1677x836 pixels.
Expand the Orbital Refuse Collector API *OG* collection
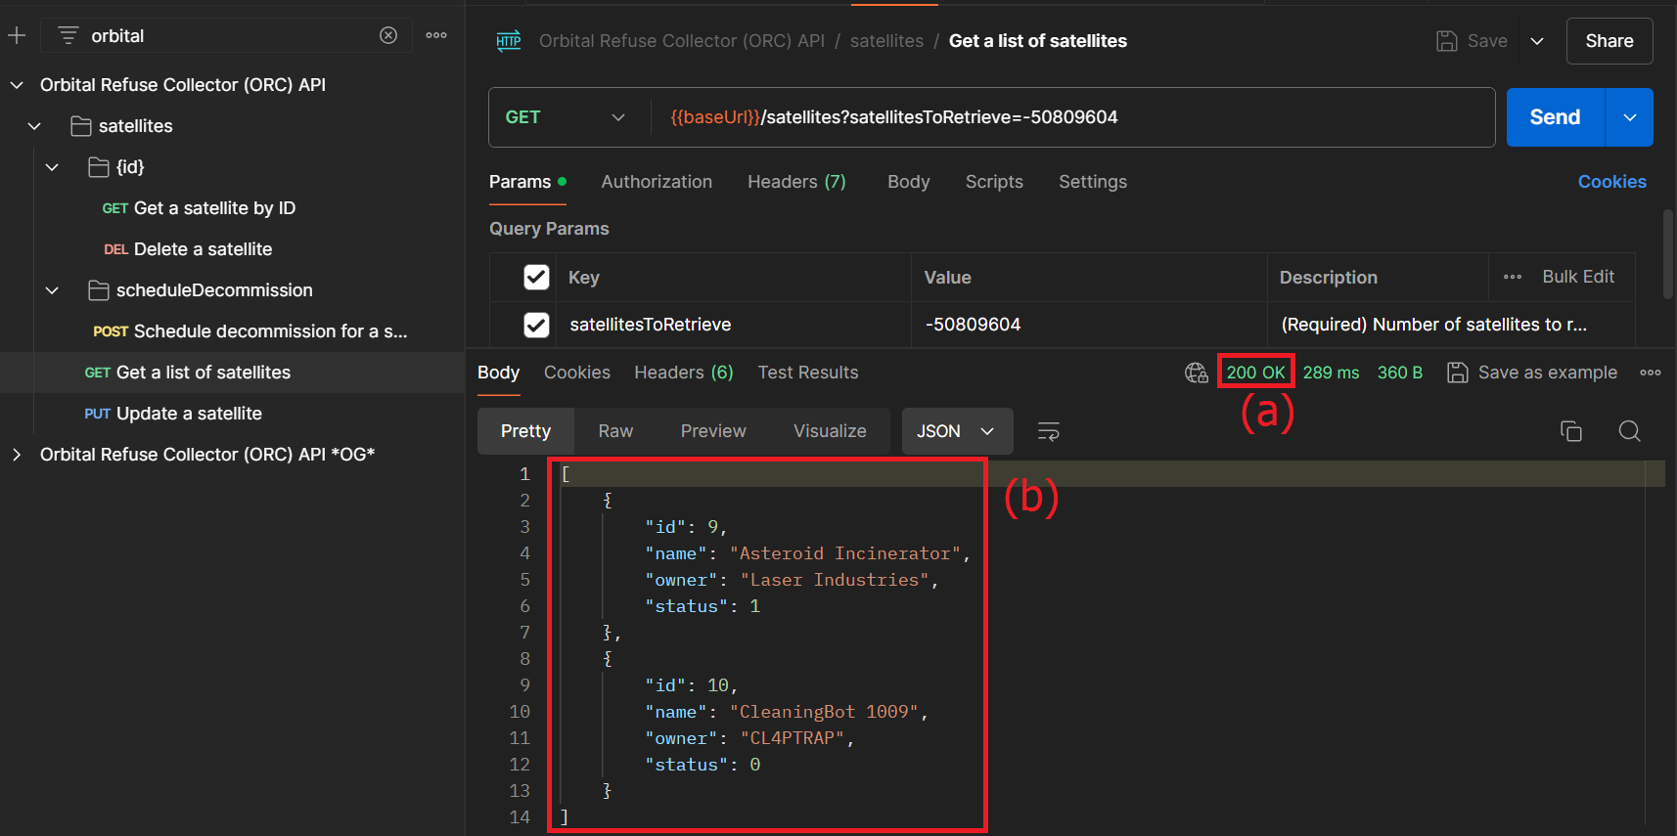pos(17,455)
